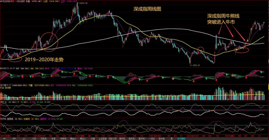Viewport: 269px width, 140px height.
Task: Select the 黄金小 template tab
Action: [83, 139]
